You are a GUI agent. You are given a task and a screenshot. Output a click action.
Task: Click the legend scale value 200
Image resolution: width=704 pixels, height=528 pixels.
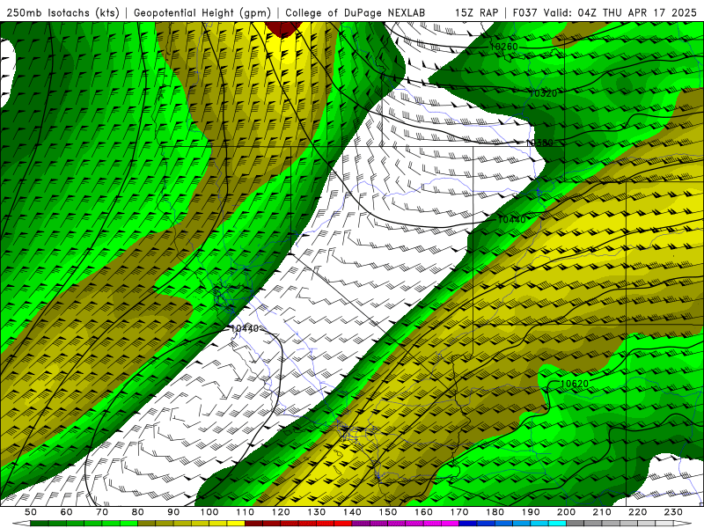coord(566,512)
